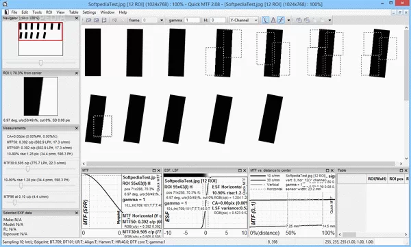Viewport: 411px width, 247px height.
Task: Close the Table panel
Action: [406, 170]
